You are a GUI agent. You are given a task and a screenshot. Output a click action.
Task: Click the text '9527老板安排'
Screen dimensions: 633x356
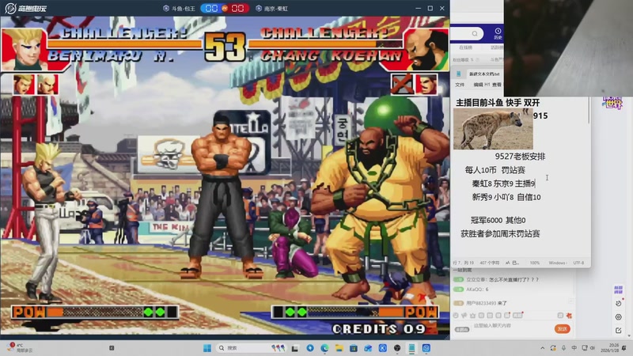pyautogui.click(x=520, y=157)
